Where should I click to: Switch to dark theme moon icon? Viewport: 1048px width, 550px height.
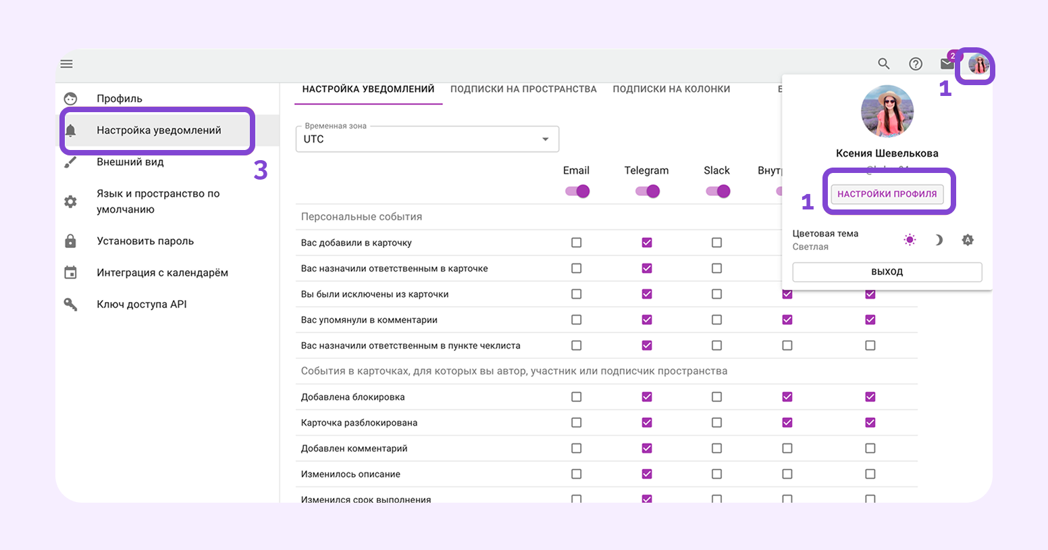[x=939, y=240]
